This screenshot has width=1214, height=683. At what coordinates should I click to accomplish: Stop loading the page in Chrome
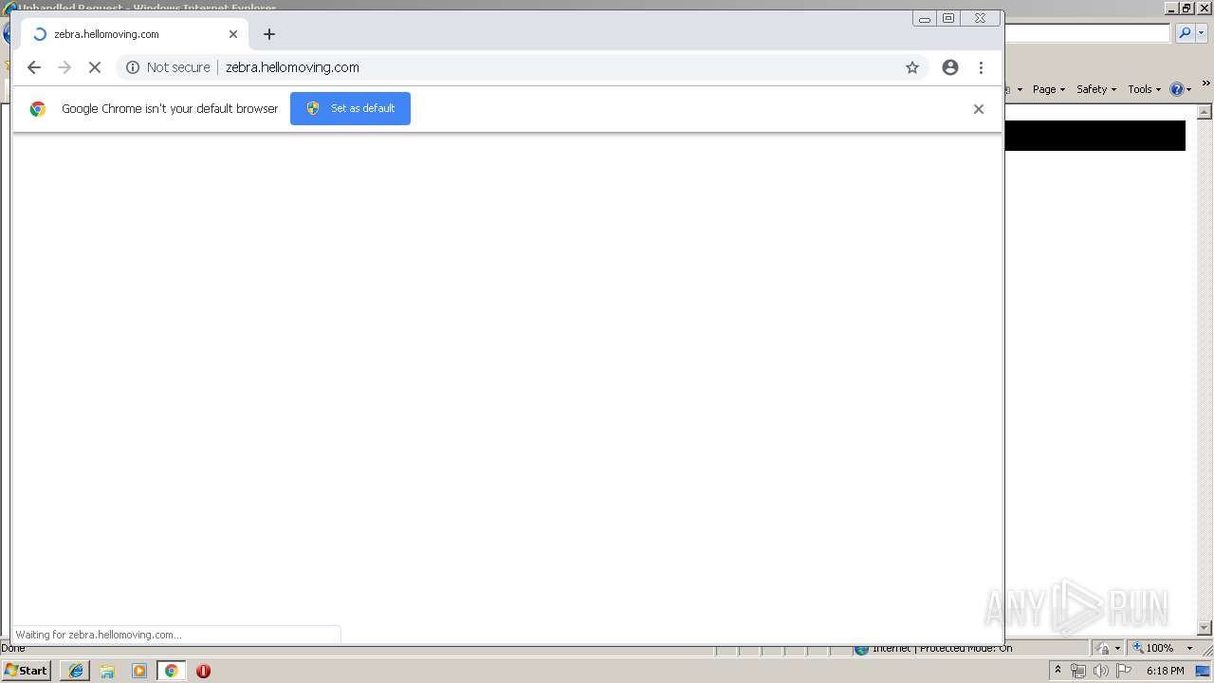[95, 67]
